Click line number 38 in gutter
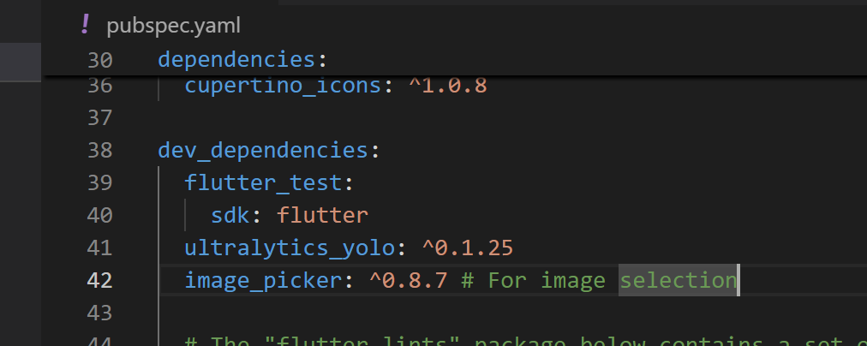Screen dimensions: 867x346 99,151
